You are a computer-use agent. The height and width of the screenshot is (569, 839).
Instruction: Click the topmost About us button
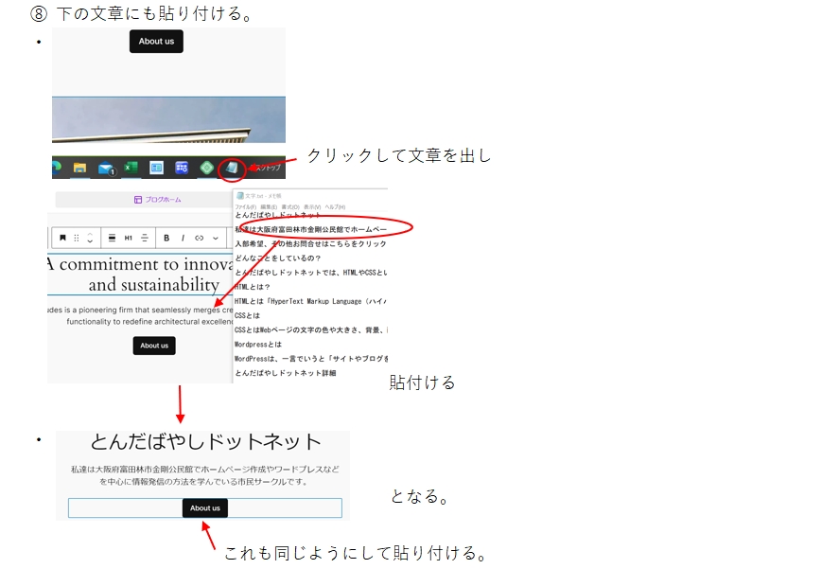[156, 42]
